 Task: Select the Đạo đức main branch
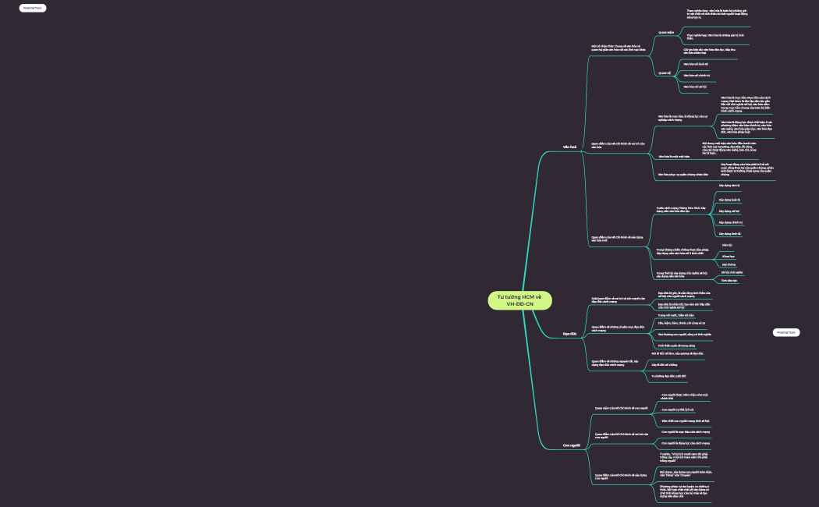[569, 334]
